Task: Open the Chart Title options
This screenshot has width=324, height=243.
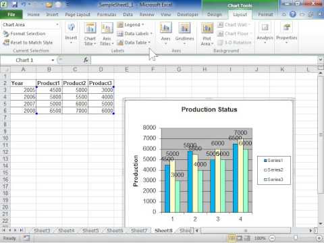Action: click(90, 34)
